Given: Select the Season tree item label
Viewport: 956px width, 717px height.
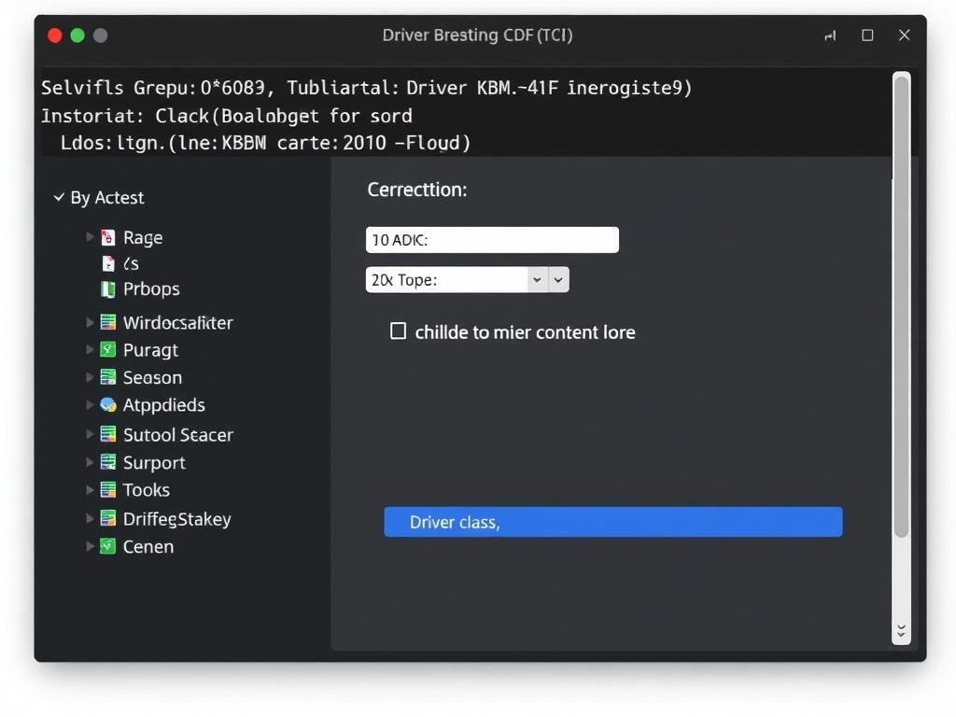Looking at the screenshot, I should coord(152,377).
